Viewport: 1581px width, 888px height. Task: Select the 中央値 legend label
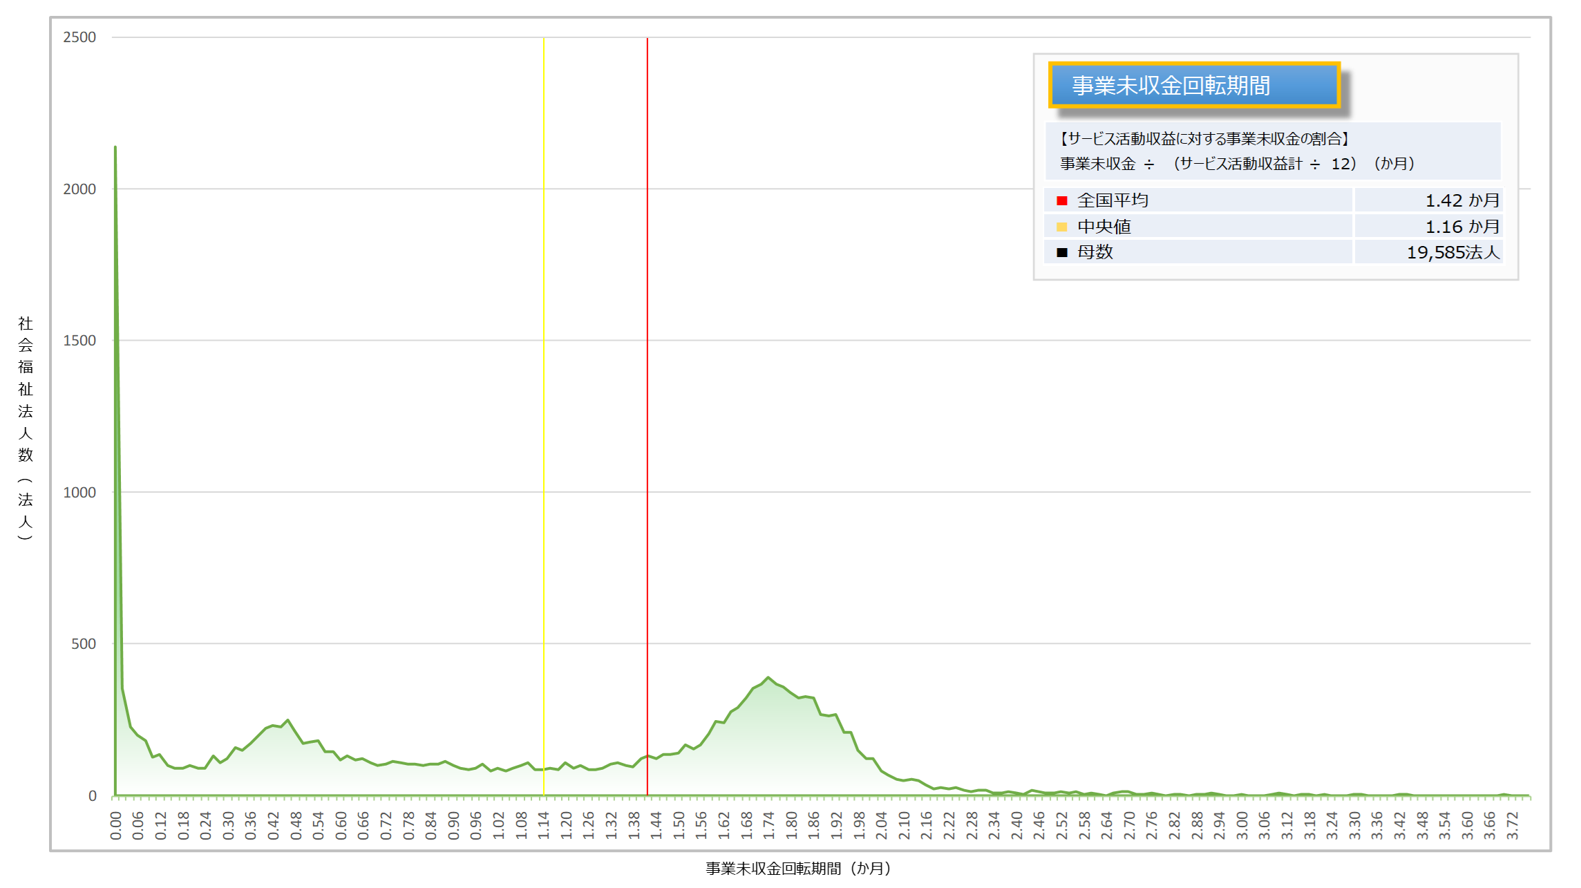(x=1104, y=227)
